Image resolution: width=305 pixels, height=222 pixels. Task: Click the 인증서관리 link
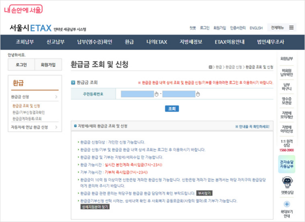(238, 28)
